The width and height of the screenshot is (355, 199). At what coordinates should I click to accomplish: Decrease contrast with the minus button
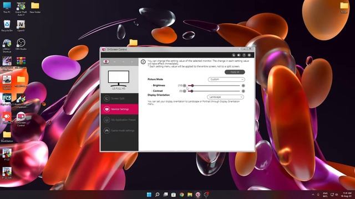(185, 91)
